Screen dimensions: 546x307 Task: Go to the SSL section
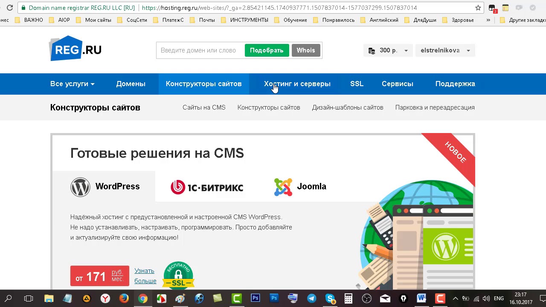[x=357, y=84]
